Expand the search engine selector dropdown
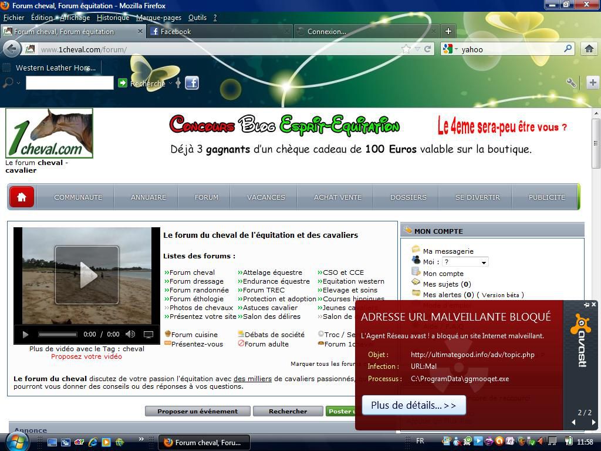The width and height of the screenshot is (601, 451). [450, 49]
